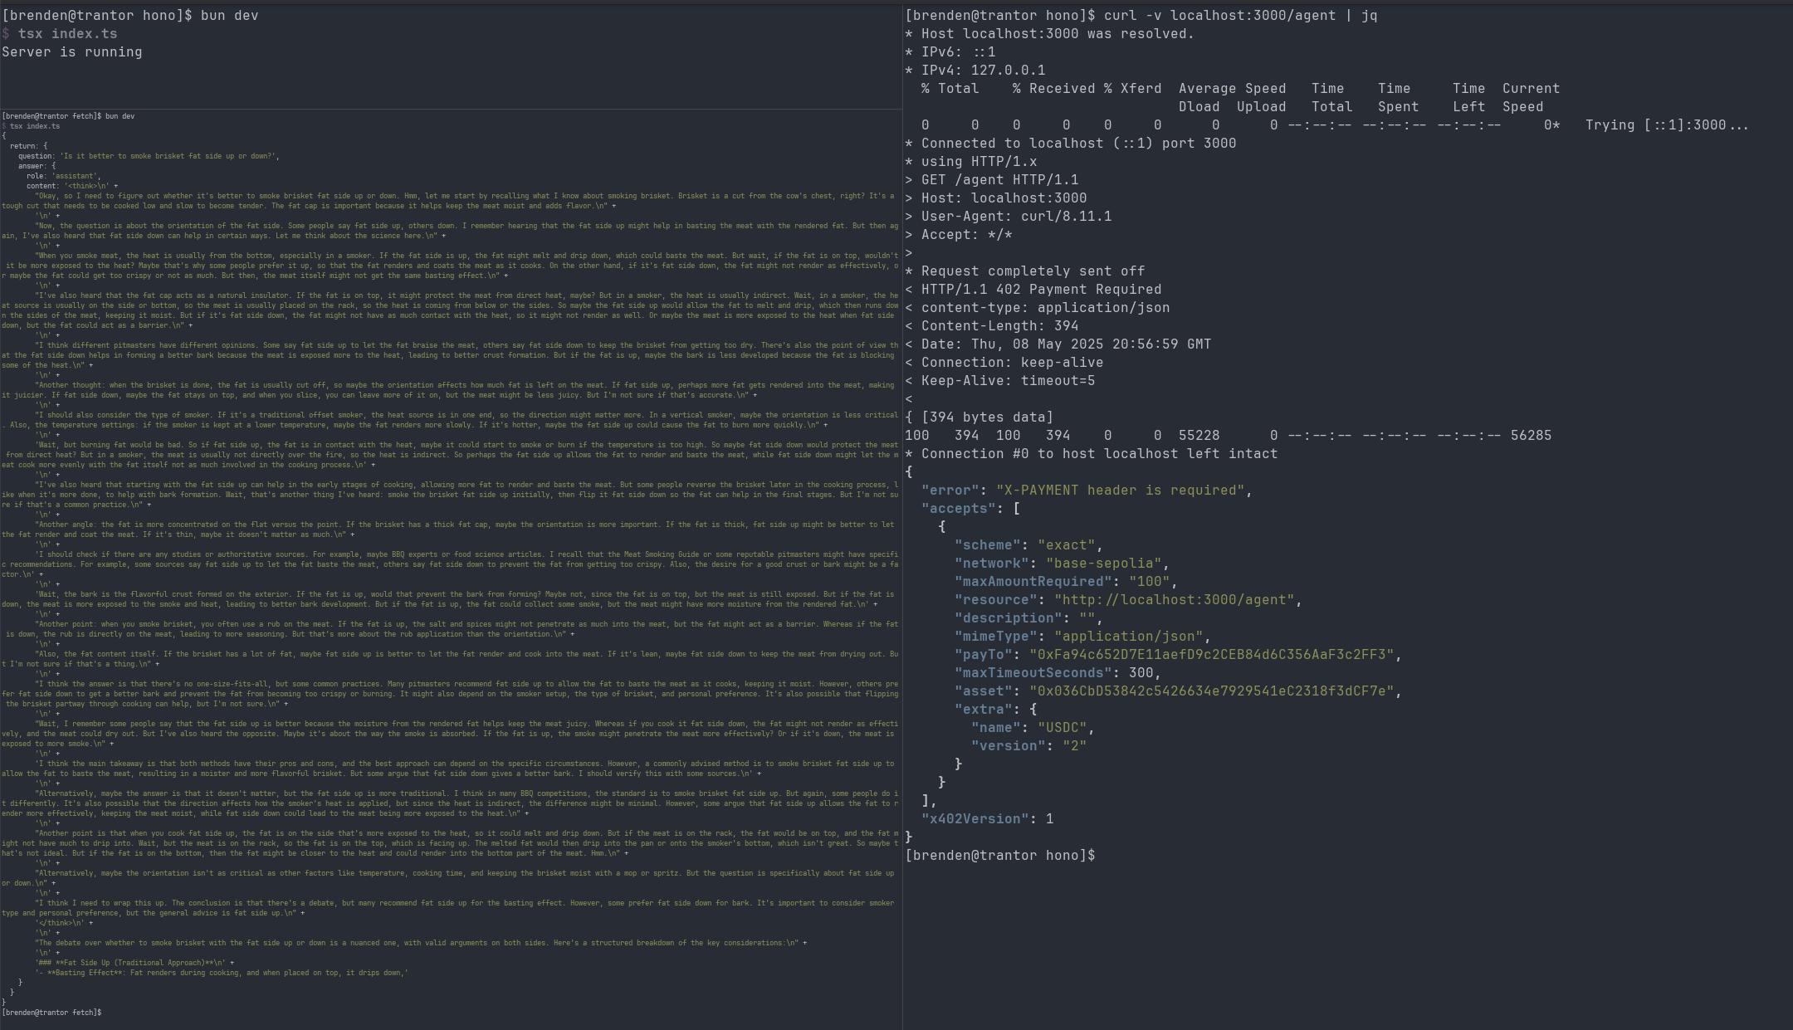Screen dimensions: 1793x1030
Task: Click the 'Fat Side Up (Traditional Approach)' heading line
Action: (x=133, y=963)
